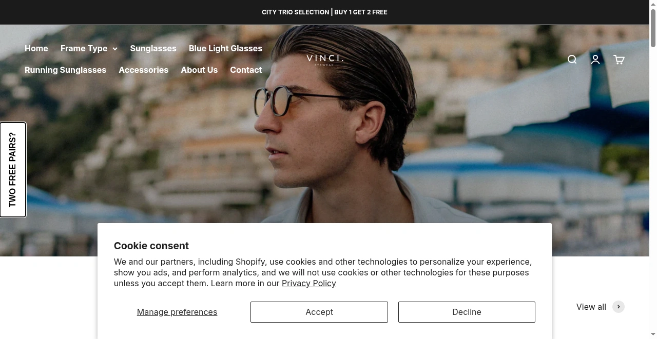Click the magnifying glass in the header
Viewport: 657px width, 339px height.
[x=572, y=59]
